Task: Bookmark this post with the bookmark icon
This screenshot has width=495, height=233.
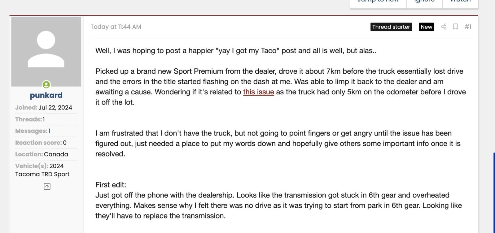Action: click(455, 27)
